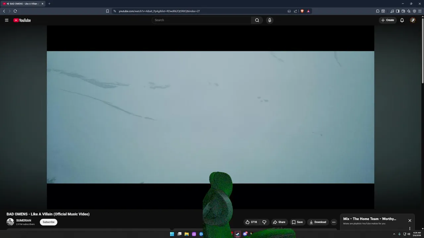This screenshot has width=424, height=238.
Task: Go back with the browser back arrow
Action: point(4,11)
